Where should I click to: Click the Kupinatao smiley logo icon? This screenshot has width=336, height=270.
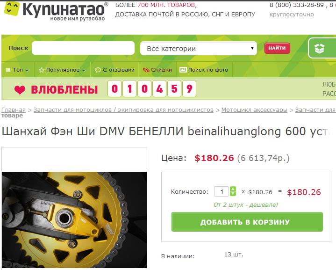click(x=12, y=8)
